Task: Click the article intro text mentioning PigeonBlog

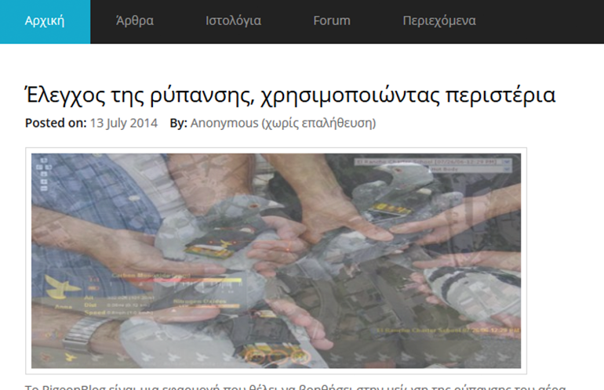Action: [295, 387]
